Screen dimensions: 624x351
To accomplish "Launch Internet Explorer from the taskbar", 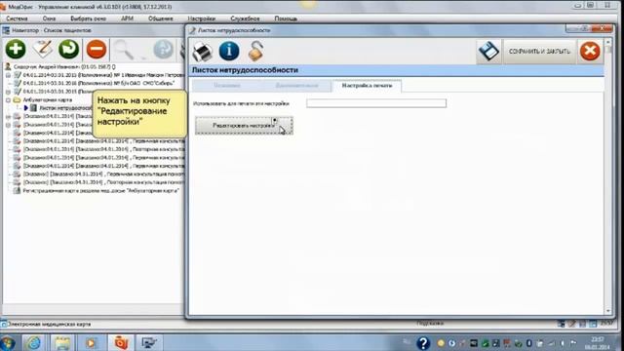I will point(34,342).
